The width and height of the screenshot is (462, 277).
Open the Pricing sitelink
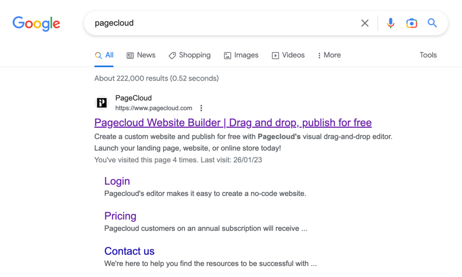coord(120,216)
